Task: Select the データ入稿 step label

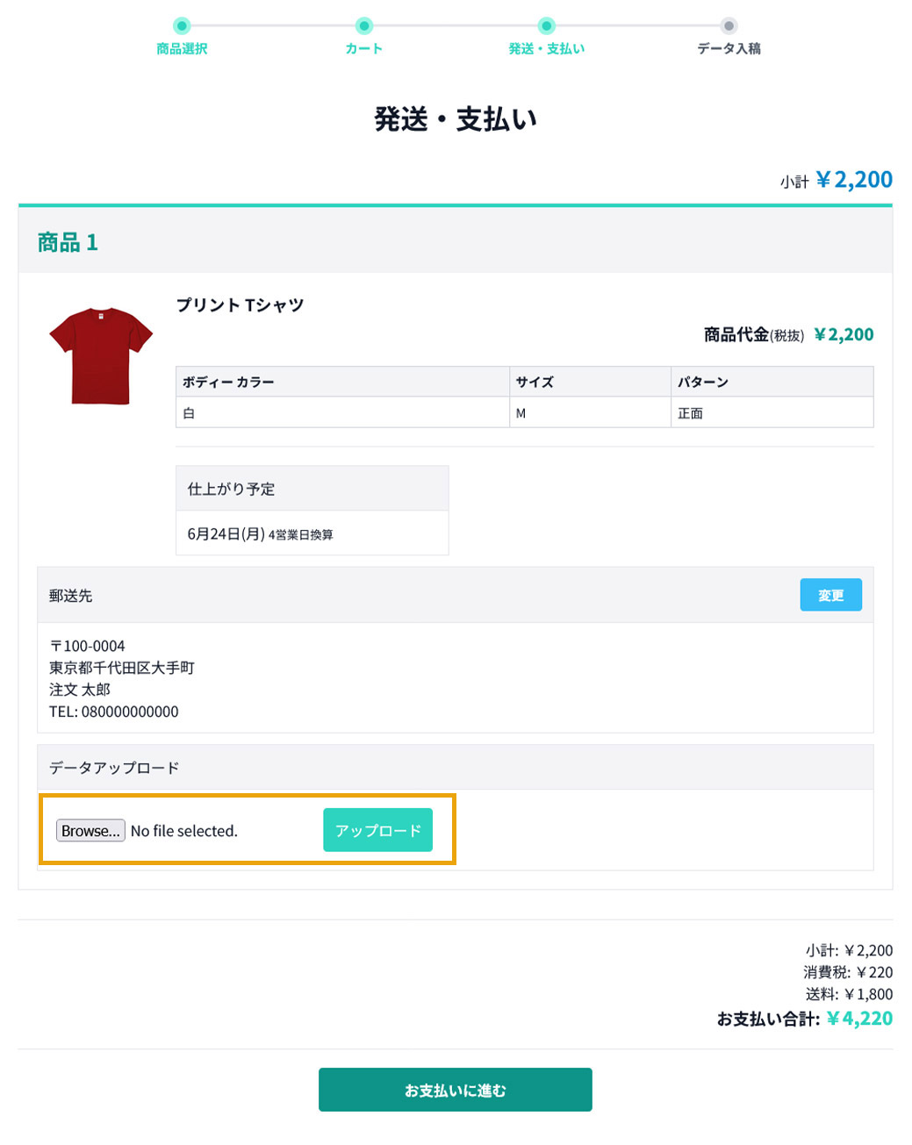Action: point(729,49)
